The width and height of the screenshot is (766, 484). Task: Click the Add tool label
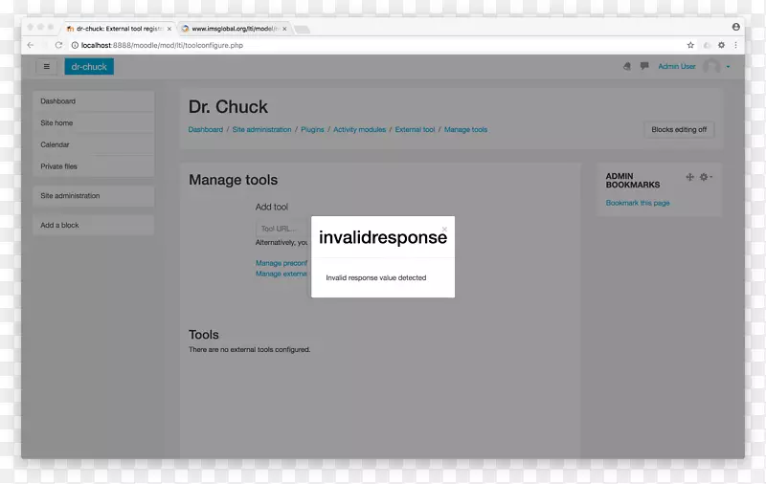(272, 207)
